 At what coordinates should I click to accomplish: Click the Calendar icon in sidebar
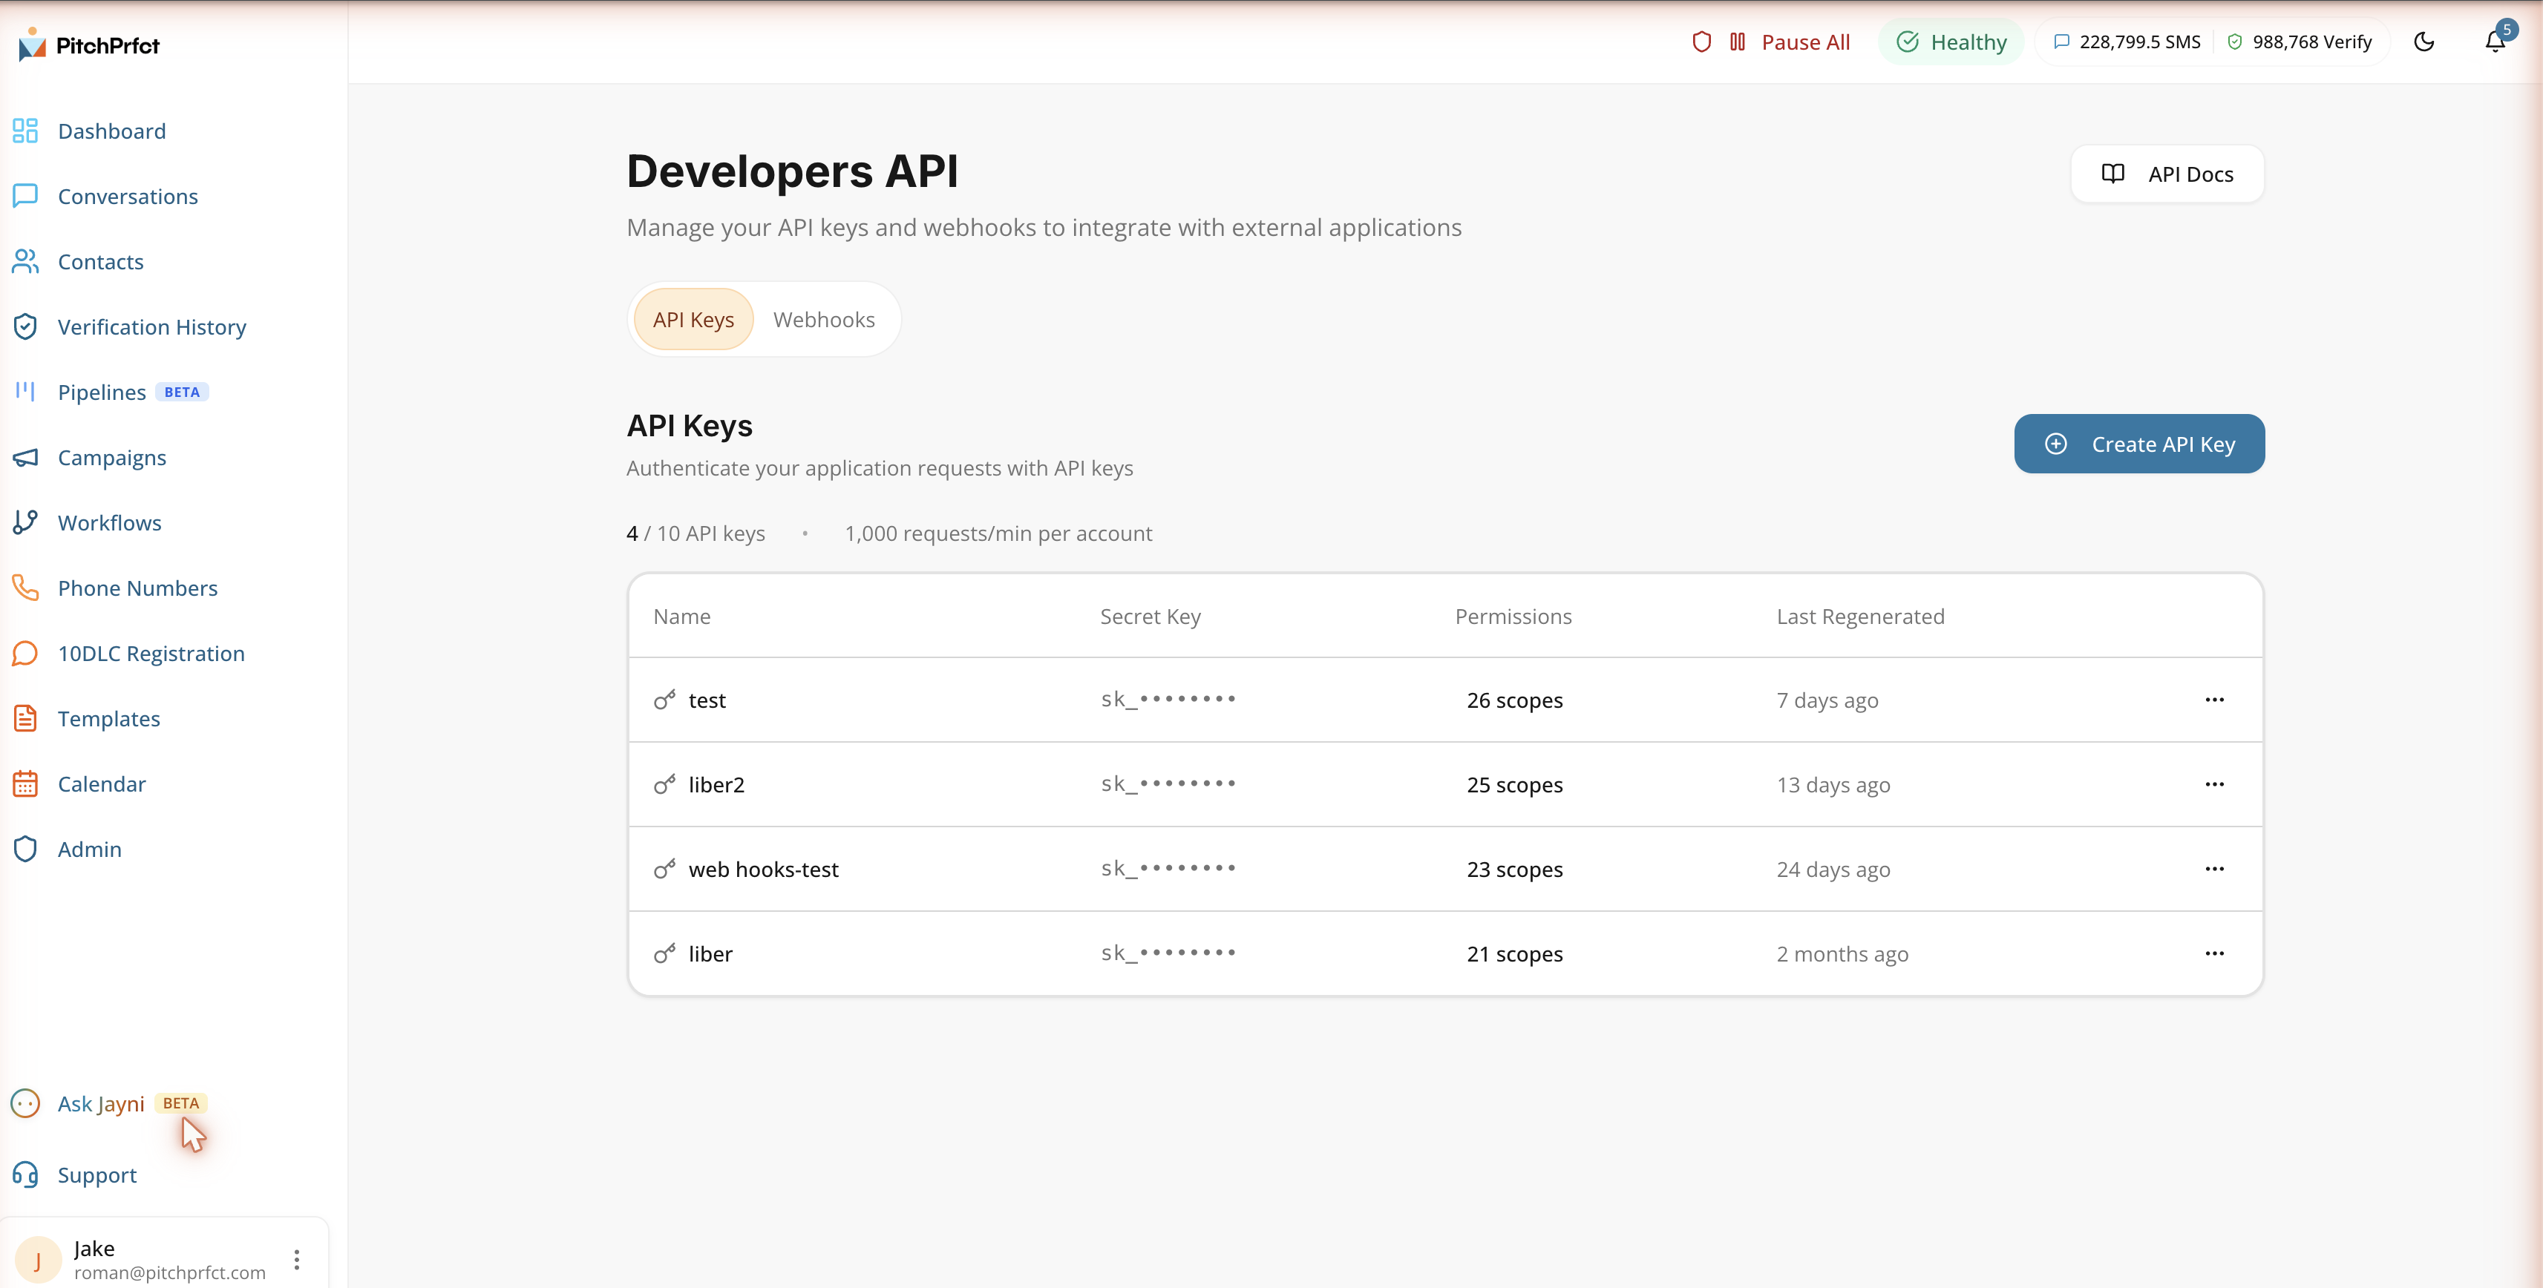point(26,783)
